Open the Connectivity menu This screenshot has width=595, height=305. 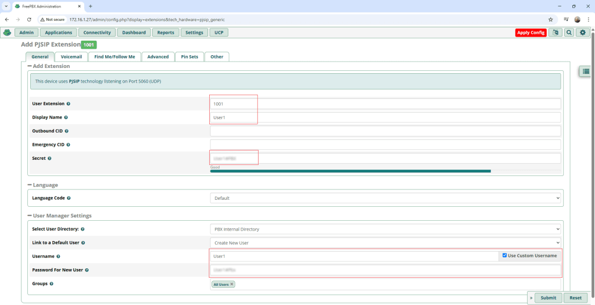(96, 33)
